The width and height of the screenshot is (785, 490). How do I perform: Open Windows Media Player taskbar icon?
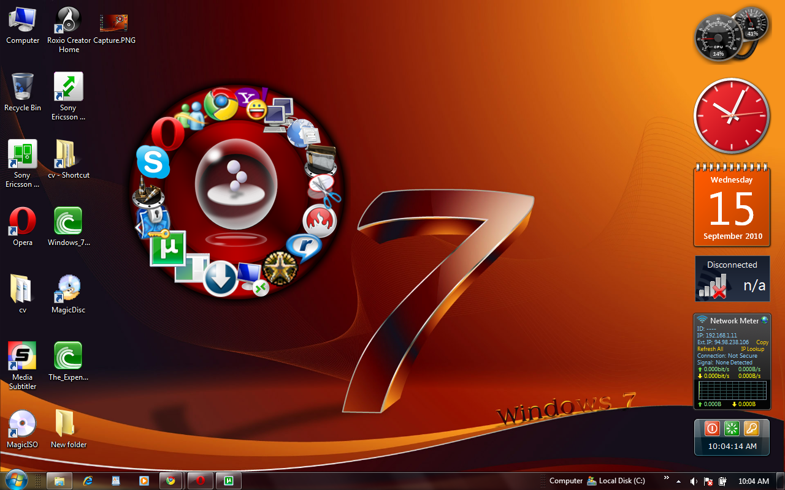[144, 481]
